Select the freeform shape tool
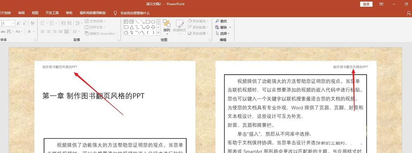 point(126,32)
